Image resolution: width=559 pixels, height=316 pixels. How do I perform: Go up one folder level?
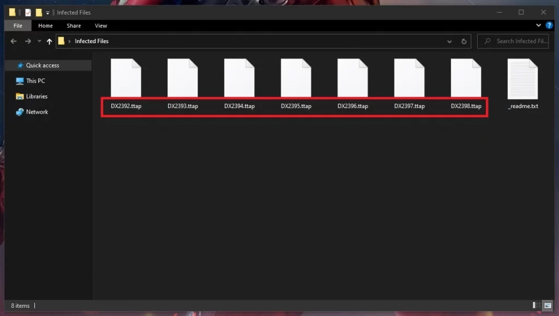point(49,41)
